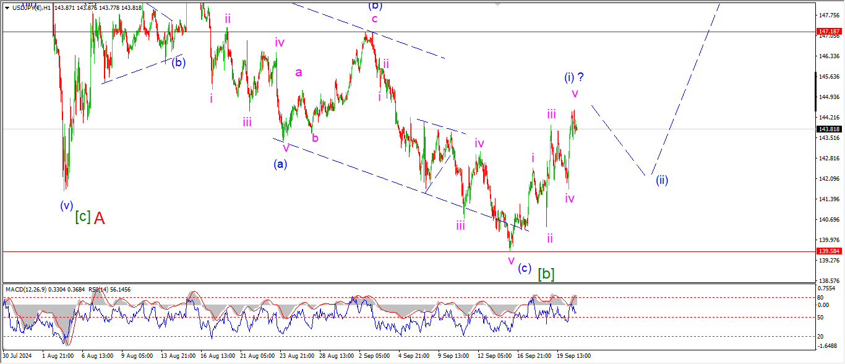Click the 30 Jul 2024 date on time axis

click(17, 357)
